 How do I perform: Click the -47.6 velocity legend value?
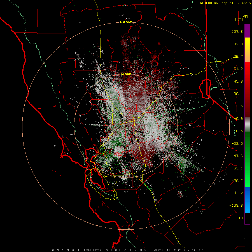[237, 156]
